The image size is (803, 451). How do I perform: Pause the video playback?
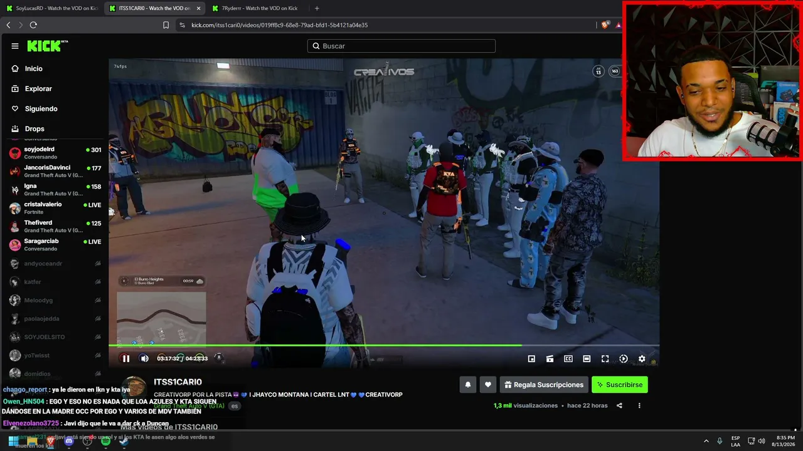(x=125, y=358)
